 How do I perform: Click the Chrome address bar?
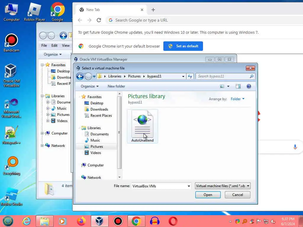(x=205, y=20)
